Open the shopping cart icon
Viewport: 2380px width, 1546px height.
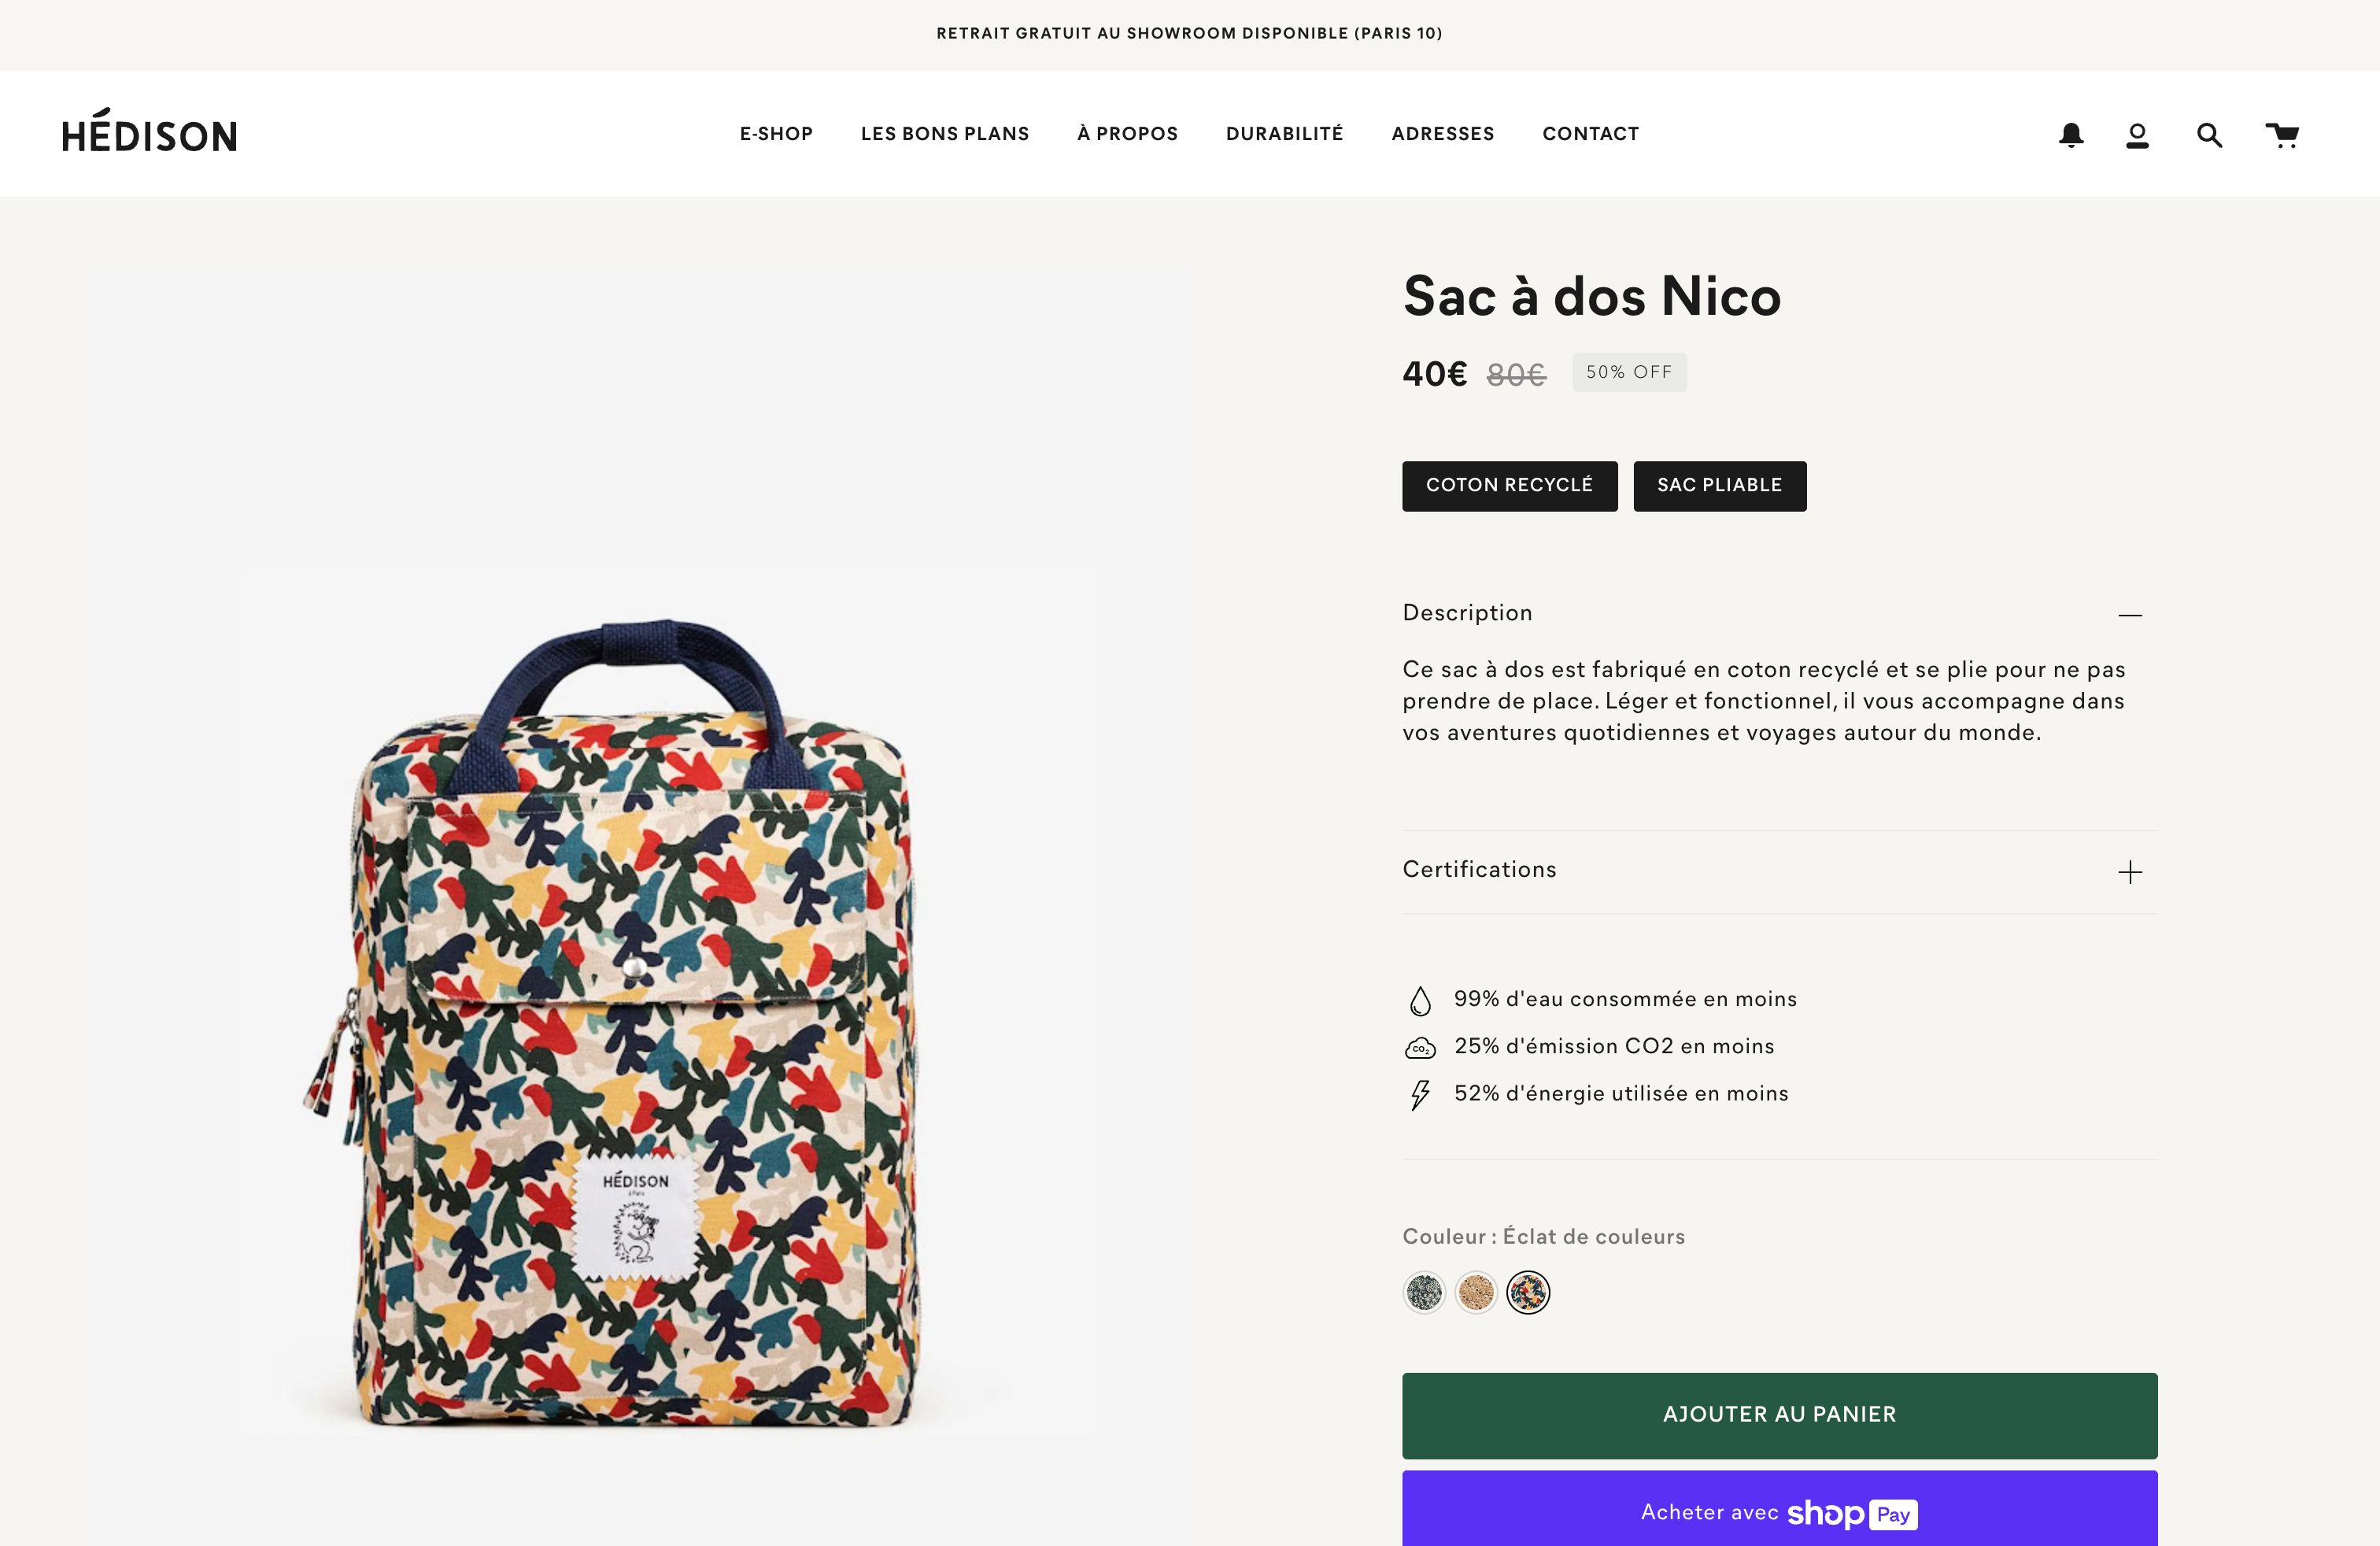[x=2281, y=135]
